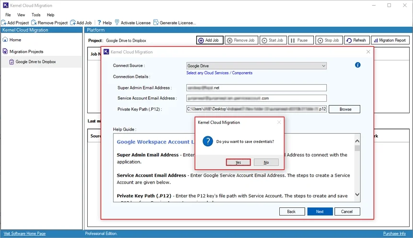Click the Start Job button
Viewport: 413px width, 238px height.
pos(273,40)
